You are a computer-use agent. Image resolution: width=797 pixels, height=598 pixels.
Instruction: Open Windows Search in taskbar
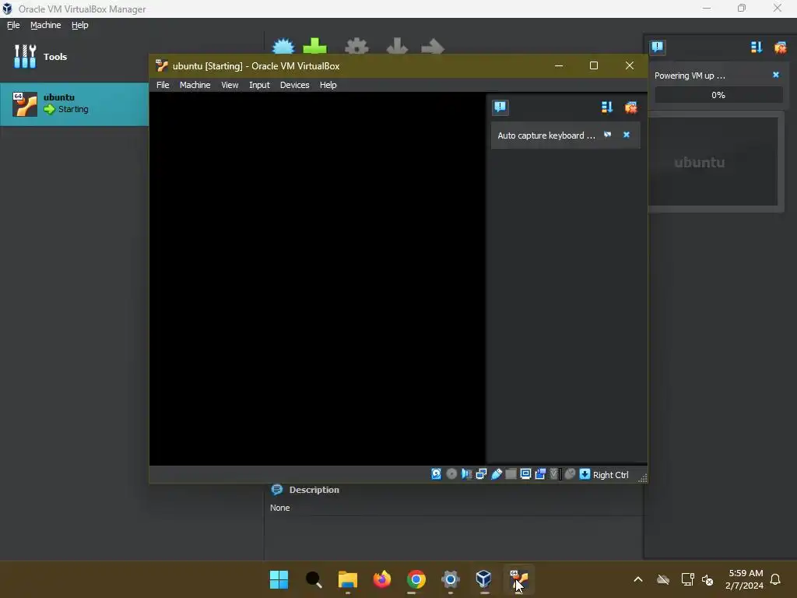[x=313, y=579]
